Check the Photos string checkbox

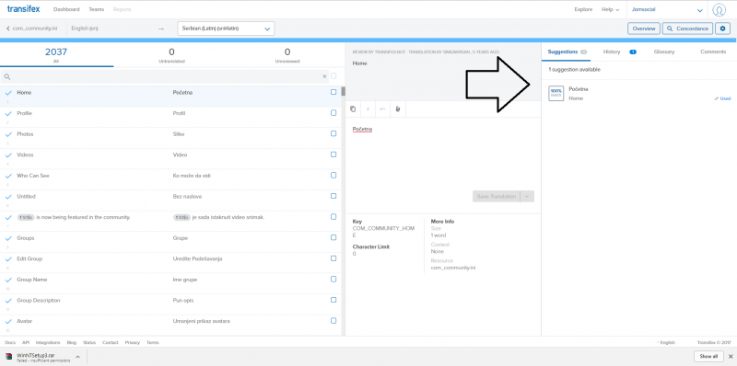[x=333, y=133]
